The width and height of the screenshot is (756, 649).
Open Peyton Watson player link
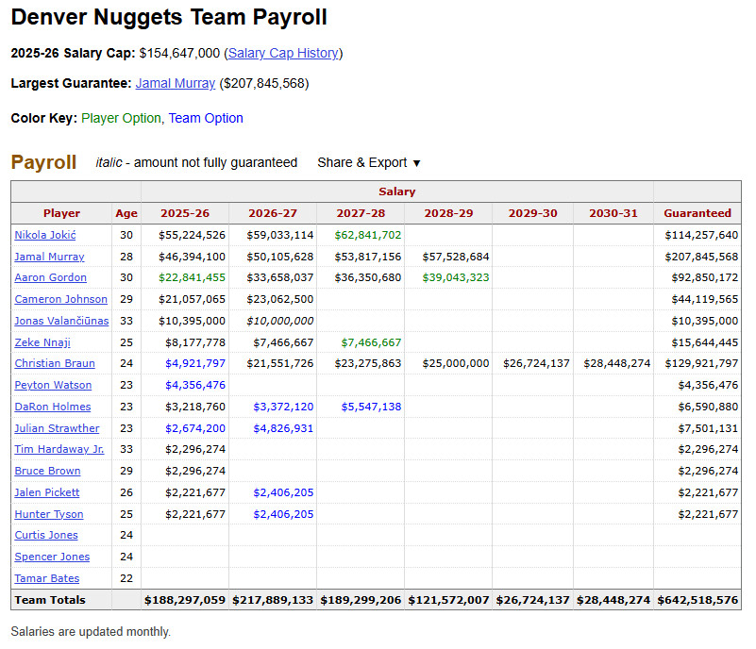pyautogui.click(x=53, y=385)
